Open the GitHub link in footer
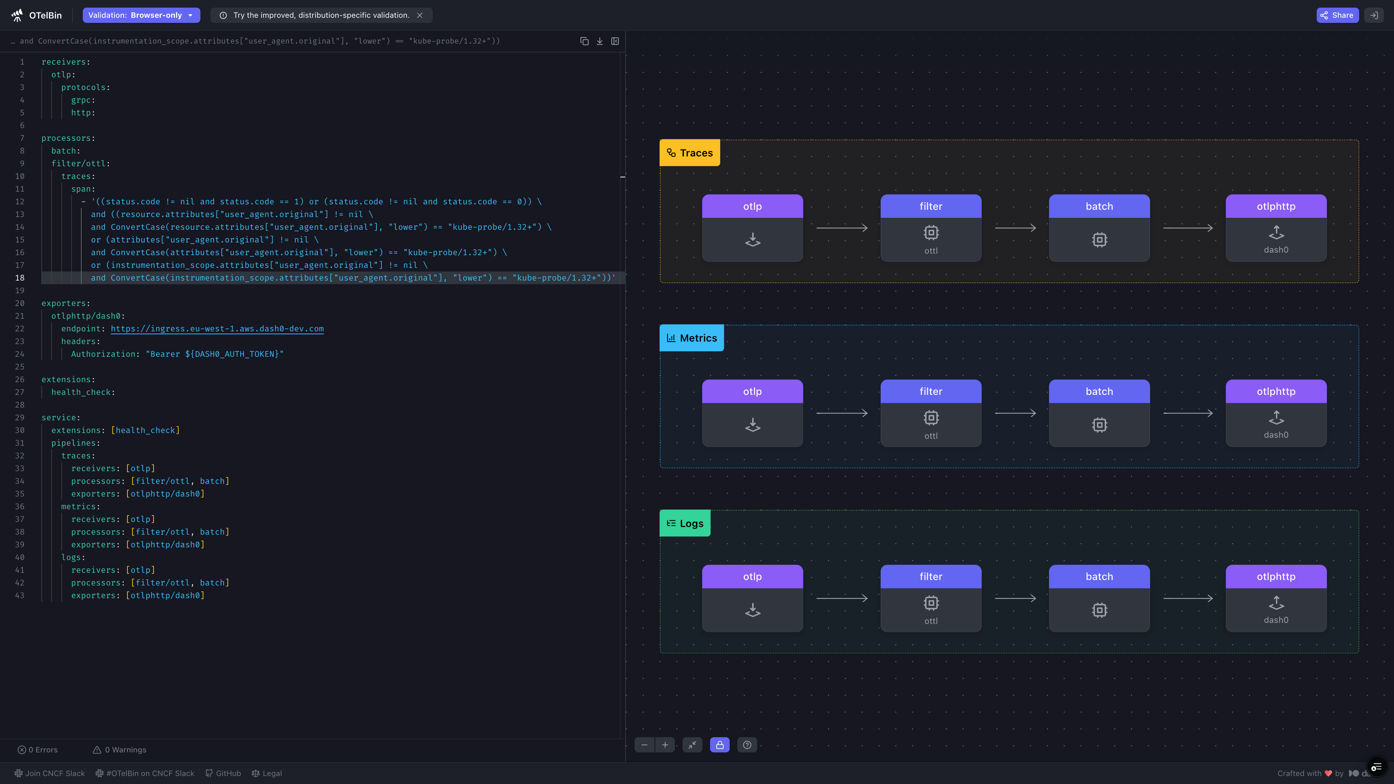Screen dimensions: 1394x784 click(223, 773)
